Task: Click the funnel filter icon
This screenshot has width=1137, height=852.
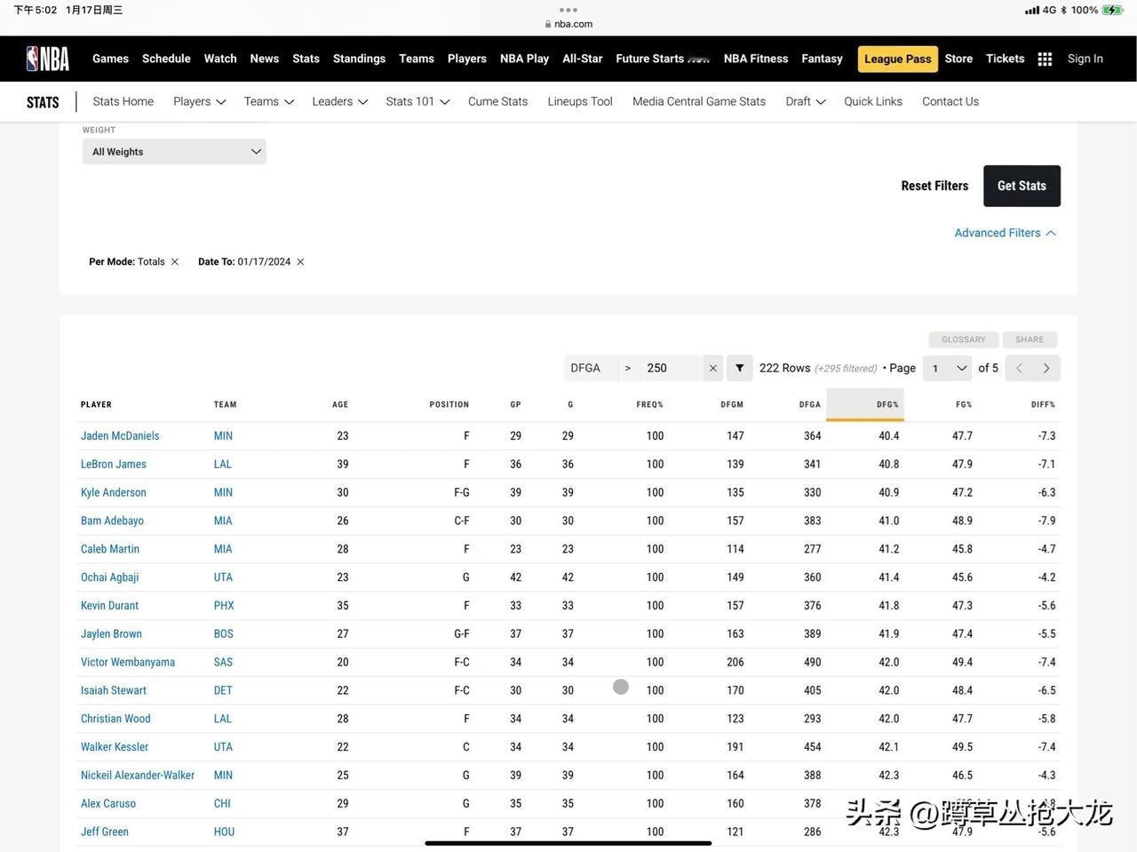Action: coord(739,368)
